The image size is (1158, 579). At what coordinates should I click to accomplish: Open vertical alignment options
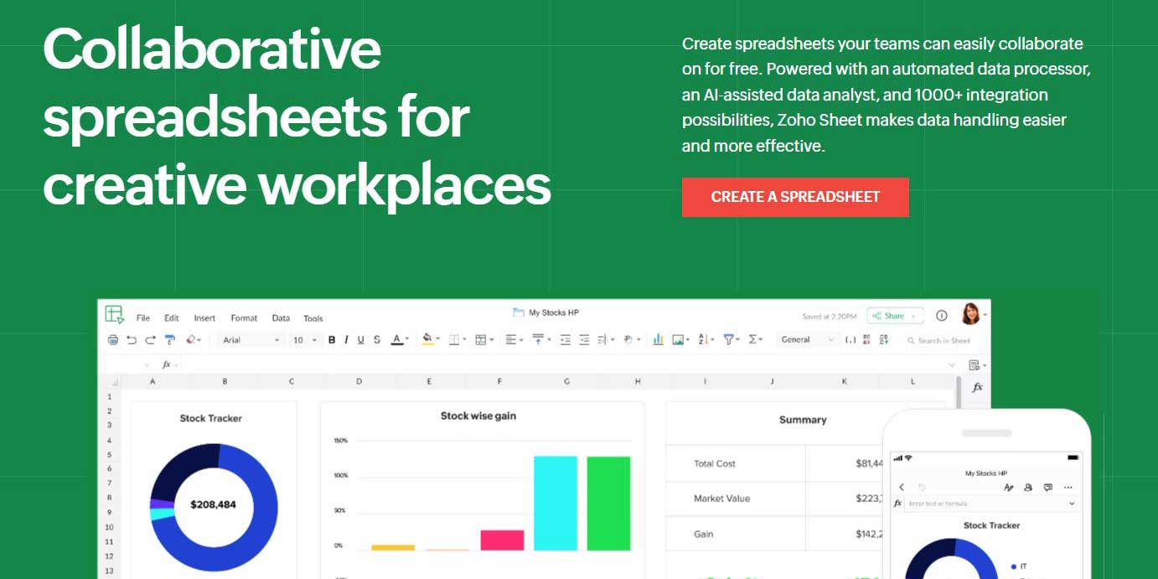tap(542, 339)
